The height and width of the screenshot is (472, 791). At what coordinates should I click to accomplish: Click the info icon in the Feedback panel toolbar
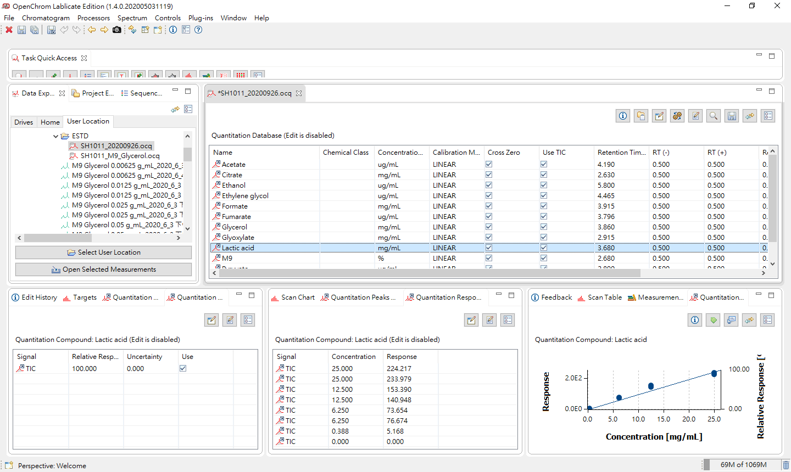(694, 319)
